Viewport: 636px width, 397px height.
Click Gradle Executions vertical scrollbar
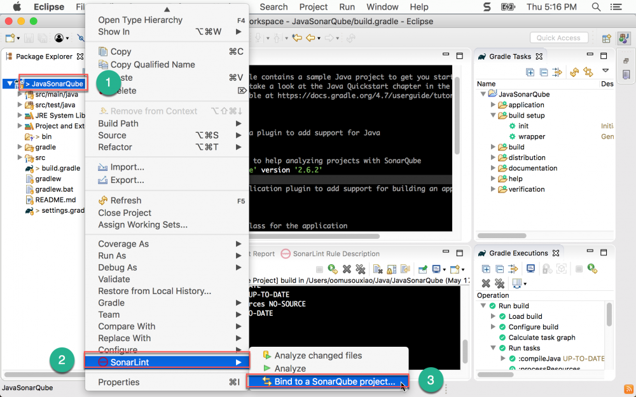(x=609, y=314)
